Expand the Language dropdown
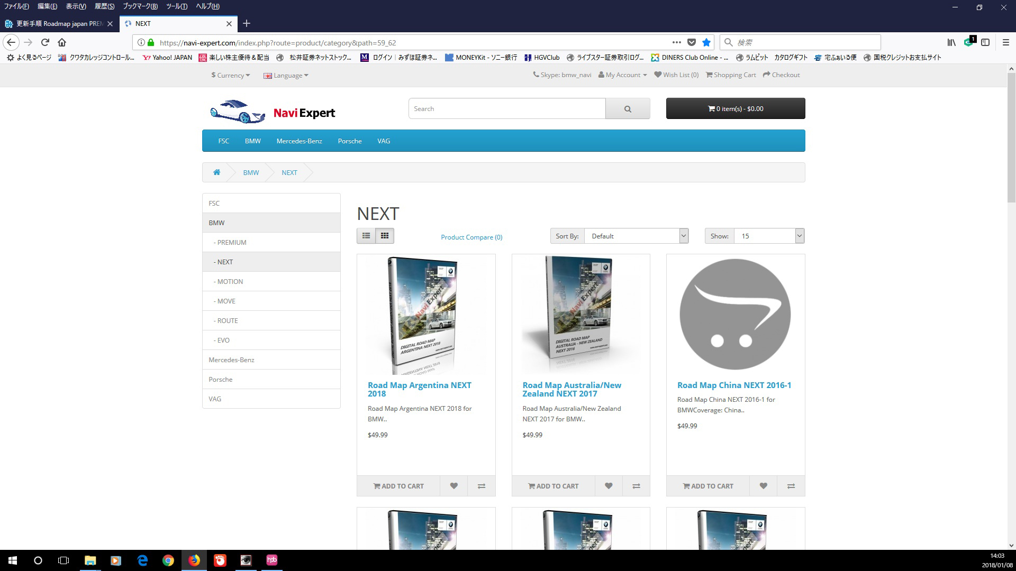1016x571 pixels. [x=286, y=75]
